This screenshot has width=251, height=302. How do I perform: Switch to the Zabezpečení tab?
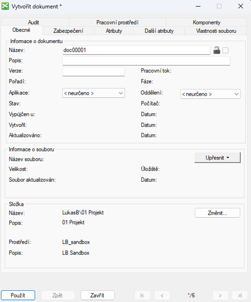68,31
